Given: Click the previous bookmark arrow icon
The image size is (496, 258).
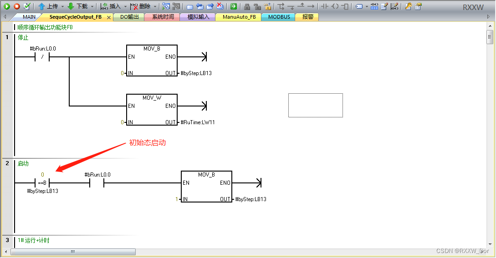Looking at the screenshot, I should (x=199, y=6).
